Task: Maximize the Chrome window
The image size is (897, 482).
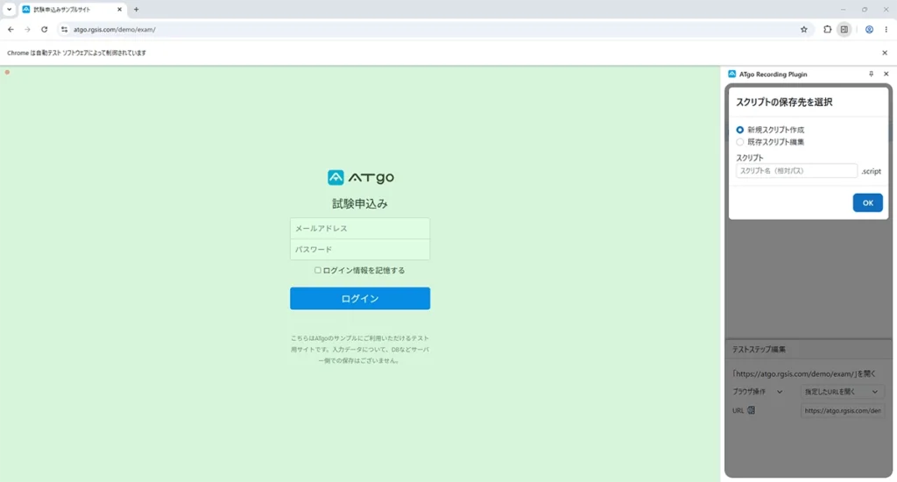Action: [x=865, y=9]
